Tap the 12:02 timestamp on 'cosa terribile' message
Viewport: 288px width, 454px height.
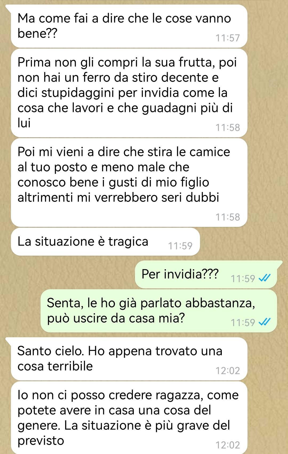(228, 371)
